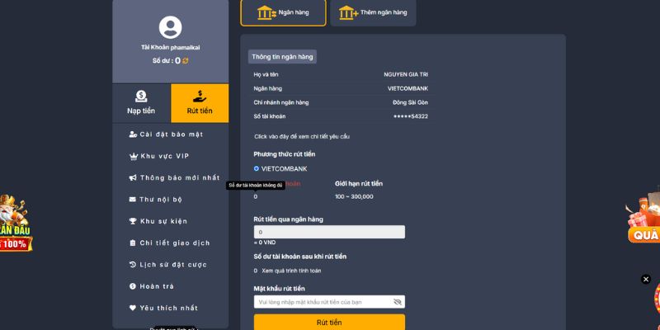The image size is (660, 330).
Task: Switch to the Rút tiền tab
Action: 200,103
